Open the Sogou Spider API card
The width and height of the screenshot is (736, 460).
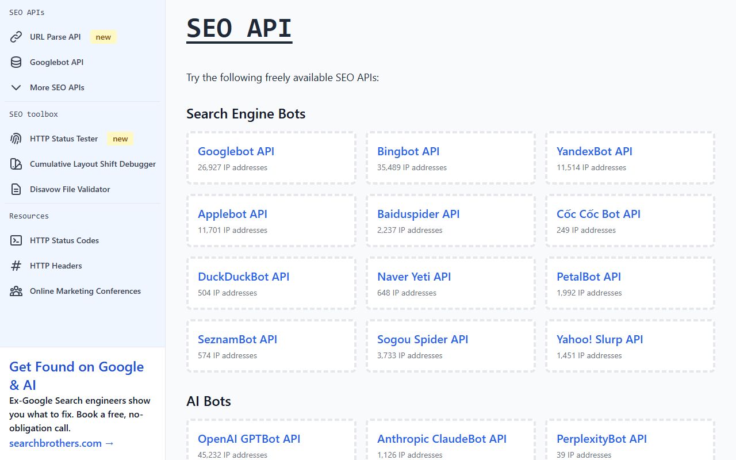click(x=451, y=346)
